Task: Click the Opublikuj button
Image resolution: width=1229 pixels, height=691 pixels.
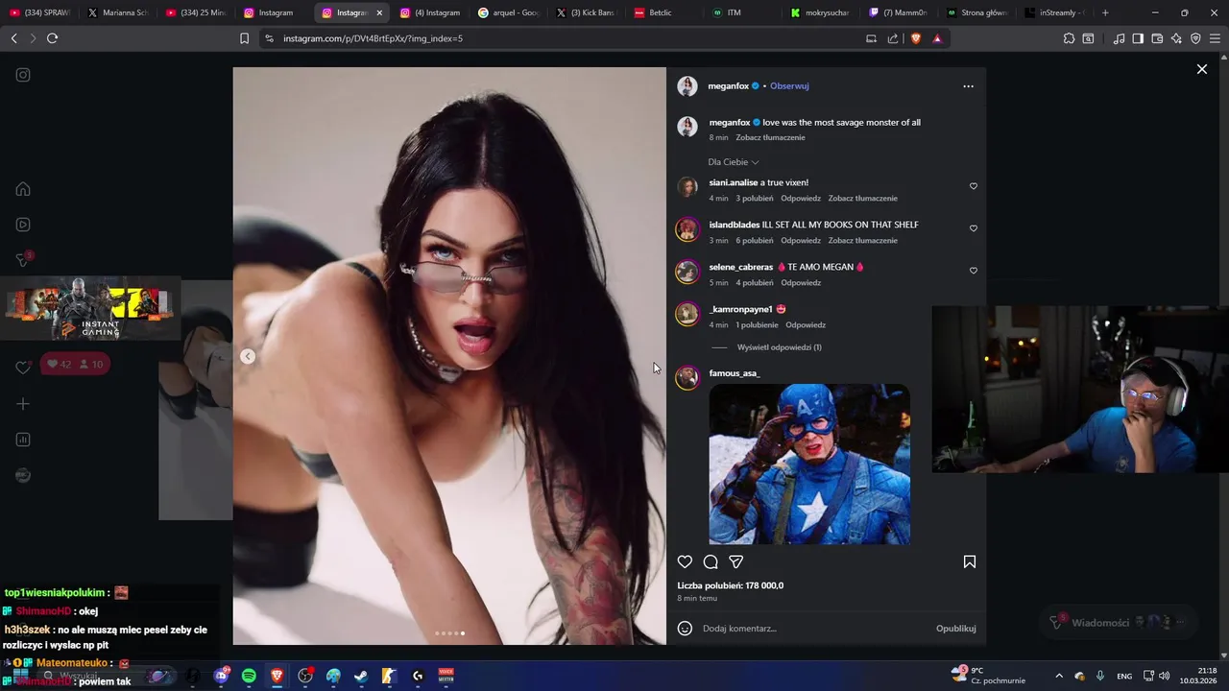Action: click(x=956, y=628)
